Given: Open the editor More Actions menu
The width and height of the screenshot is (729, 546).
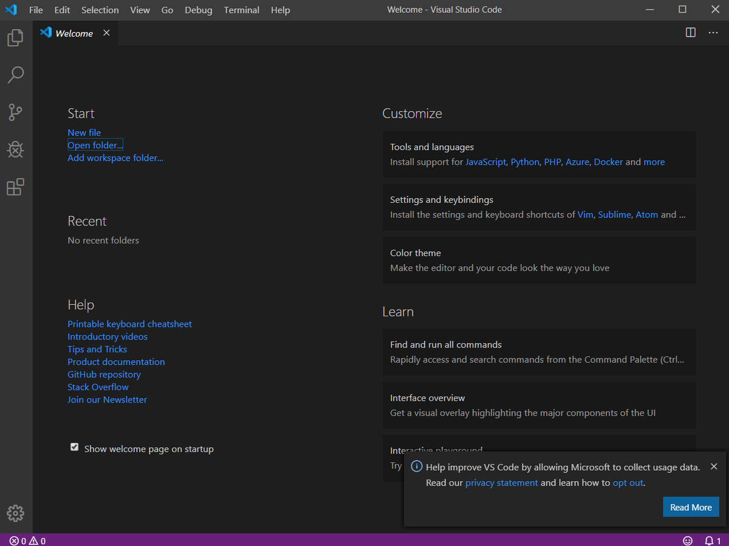Looking at the screenshot, I should [713, 33].
